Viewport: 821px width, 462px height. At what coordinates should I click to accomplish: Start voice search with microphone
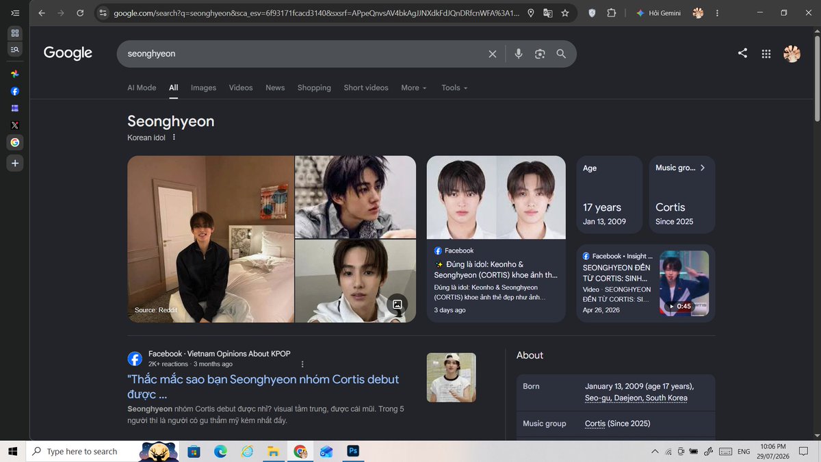click(x=519, y=53)
